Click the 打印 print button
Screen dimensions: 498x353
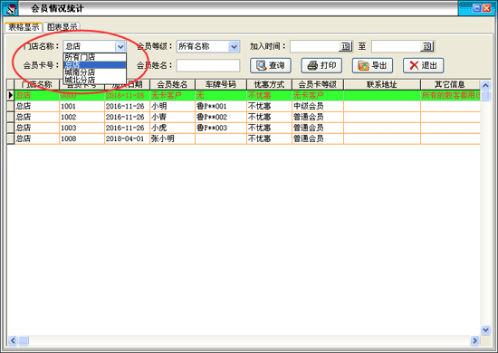(x=321, y=65)
